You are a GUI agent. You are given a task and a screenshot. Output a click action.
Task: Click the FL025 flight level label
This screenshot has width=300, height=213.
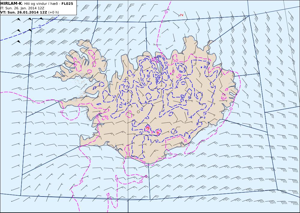click(67, 4)
